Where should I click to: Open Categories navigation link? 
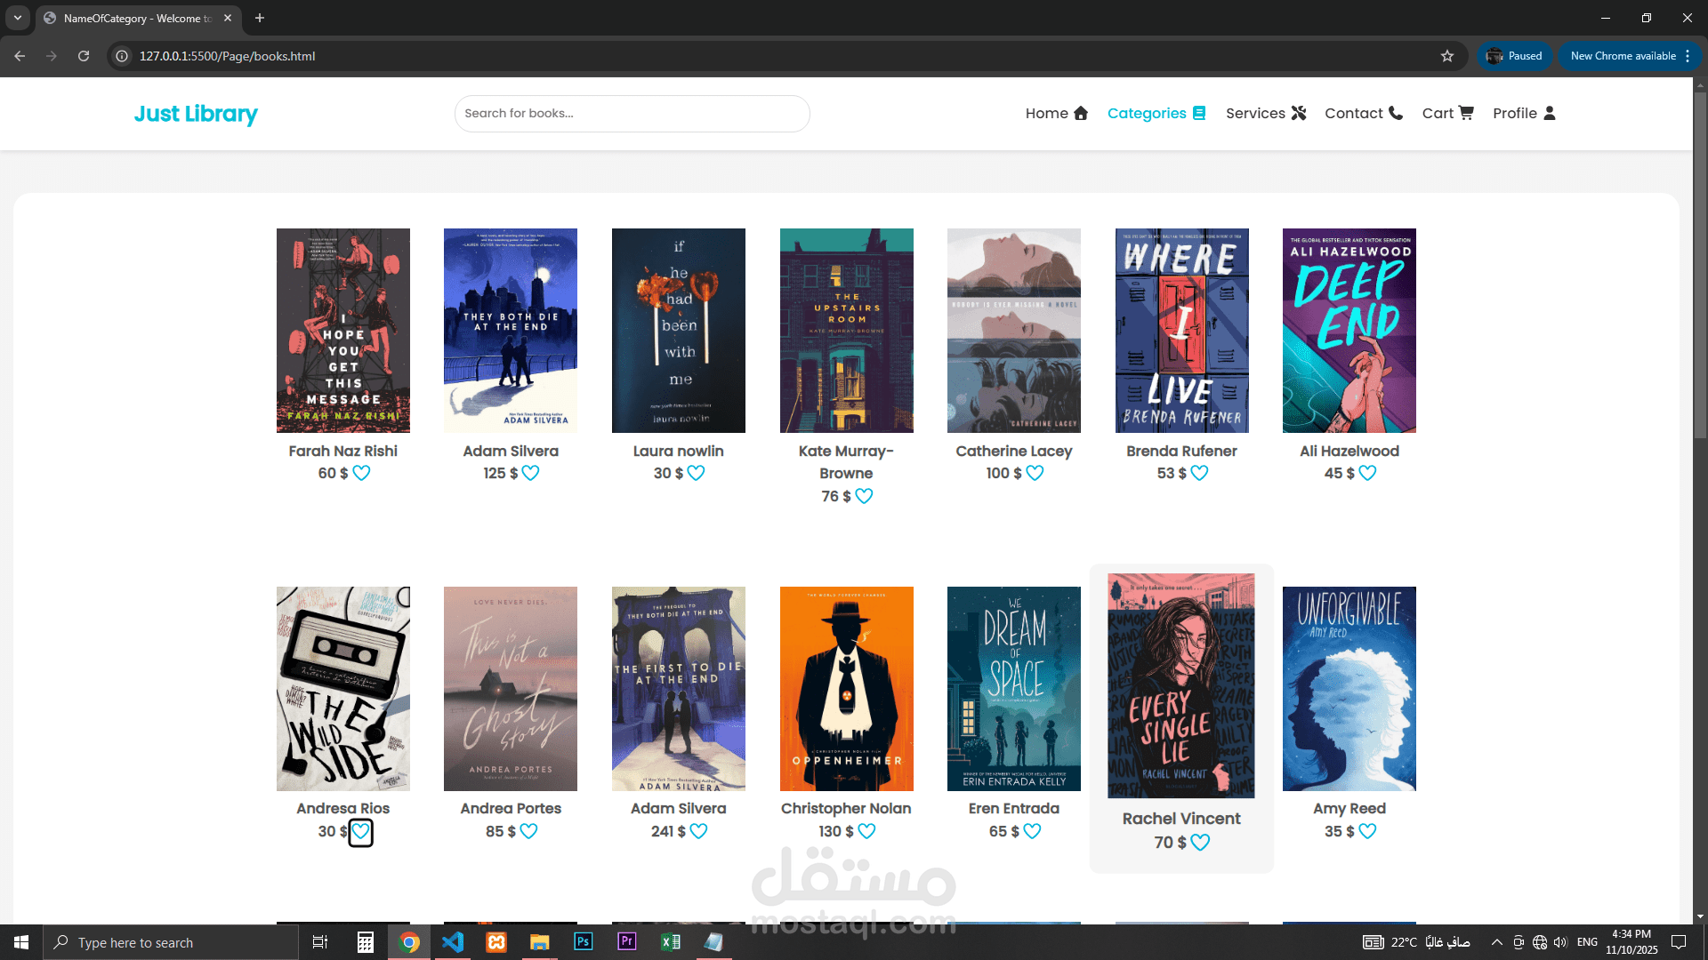coord(1156,113)
